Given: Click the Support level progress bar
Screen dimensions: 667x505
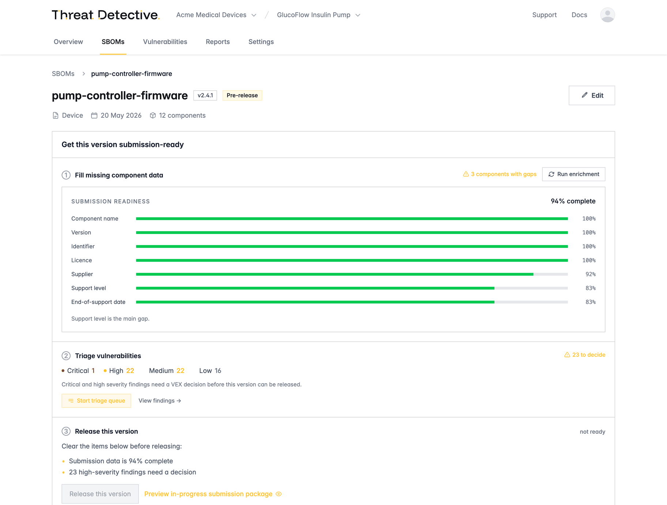Looking at the screenshot, I should point(352,288).
